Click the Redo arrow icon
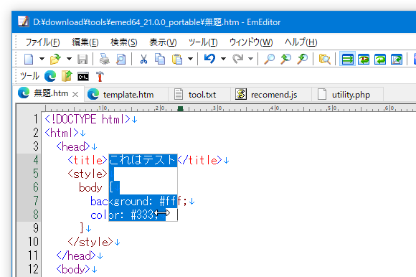 [237, 59]
